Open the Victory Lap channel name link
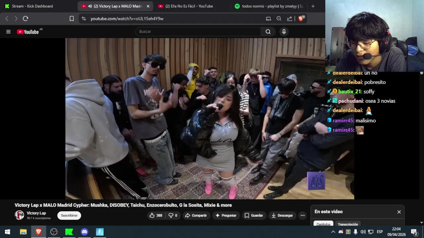 pyautogui.click(x=36, y=213)
